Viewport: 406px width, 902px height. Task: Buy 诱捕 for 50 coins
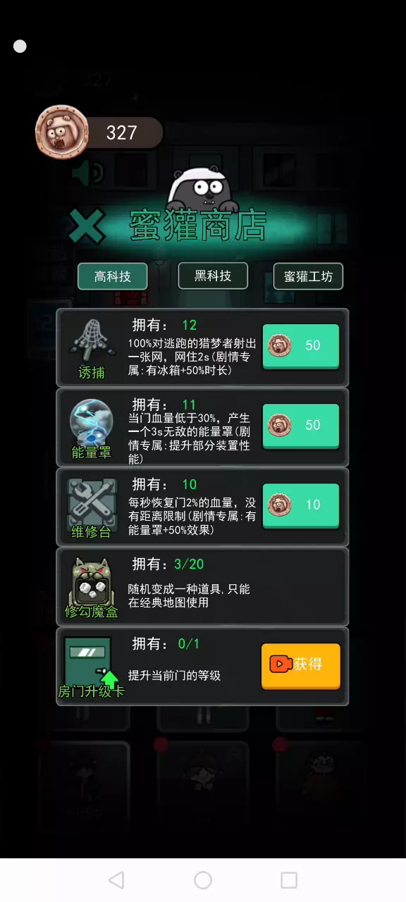point(301,346)
